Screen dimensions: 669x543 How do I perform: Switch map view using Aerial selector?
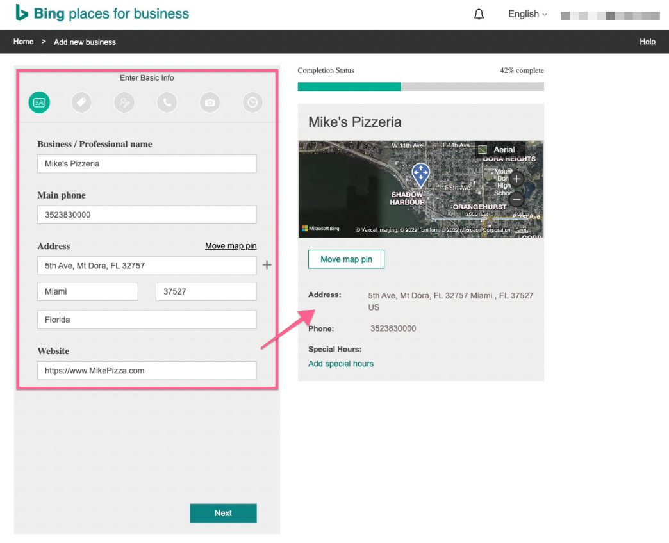498,150
